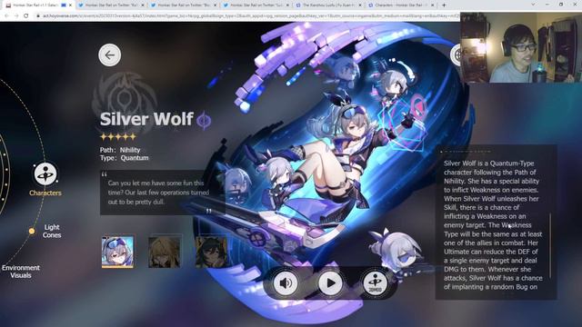Close the Characters - Honkai Star Rail tab
The width and height of the screenshot is (582, 327).
click(x=433, y=5)
